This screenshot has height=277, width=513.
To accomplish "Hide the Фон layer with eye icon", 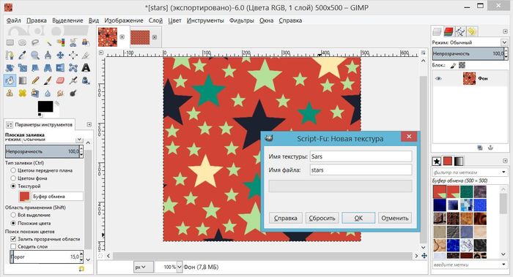I will (438, 78).
